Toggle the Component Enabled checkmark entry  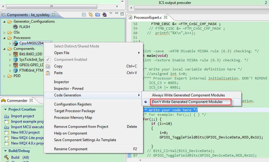93,60
